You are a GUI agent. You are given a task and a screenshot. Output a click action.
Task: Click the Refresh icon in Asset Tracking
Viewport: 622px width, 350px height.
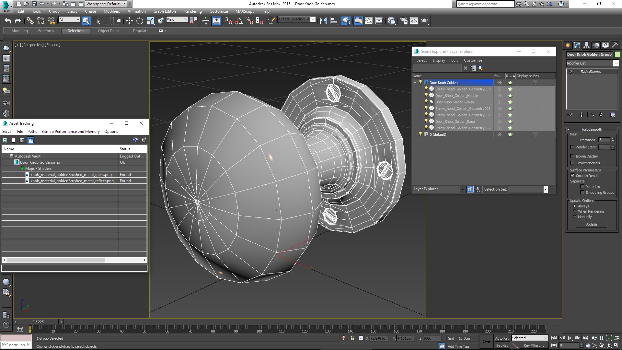pyautogui.click(x=5, y=140)
